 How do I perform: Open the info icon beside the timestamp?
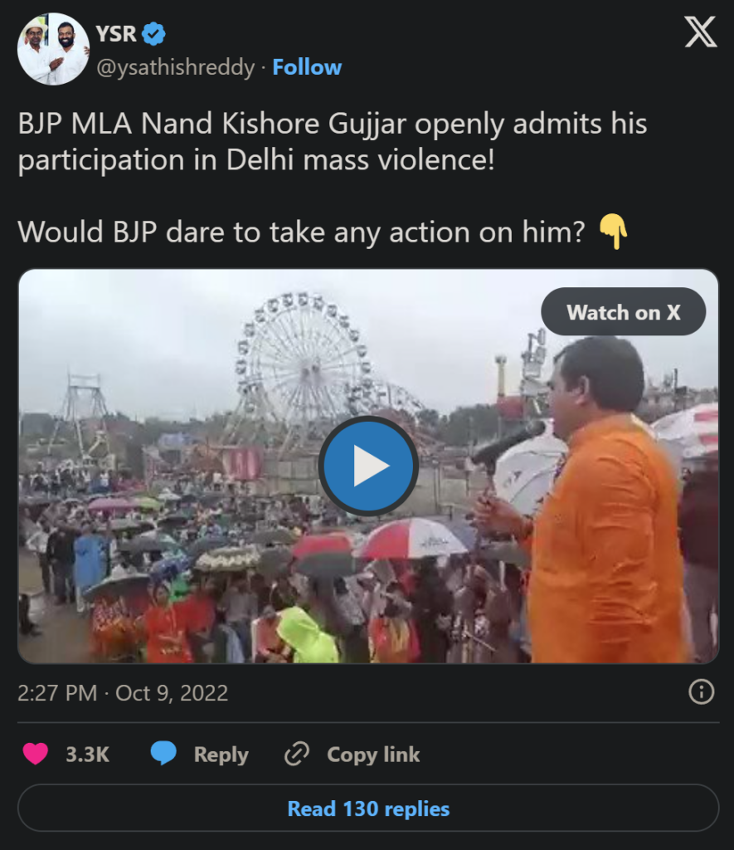tap(701, 692)
